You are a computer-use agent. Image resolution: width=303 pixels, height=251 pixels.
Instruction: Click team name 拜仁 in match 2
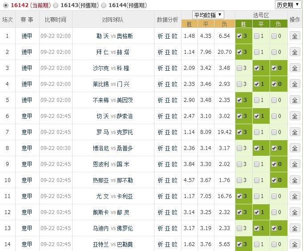(x=102, y=52)
